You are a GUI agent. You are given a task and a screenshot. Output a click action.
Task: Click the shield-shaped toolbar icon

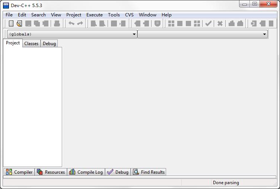(x=157, y=23)
